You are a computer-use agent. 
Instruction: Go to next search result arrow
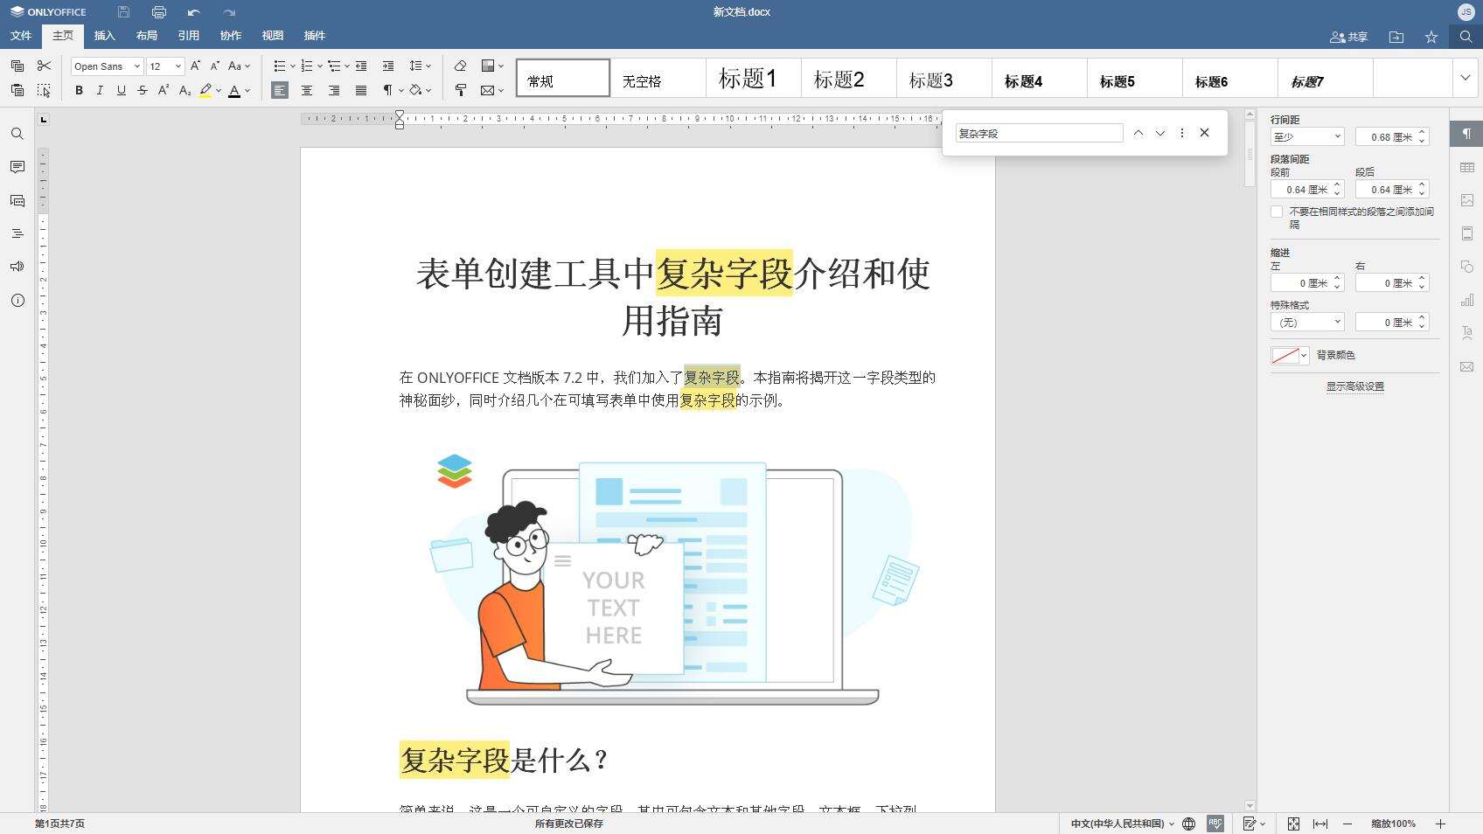click(x=1160, y=133)
